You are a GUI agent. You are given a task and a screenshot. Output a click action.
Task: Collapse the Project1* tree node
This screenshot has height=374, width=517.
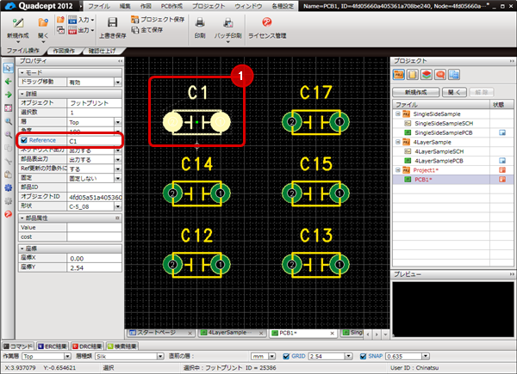[398, 170]
